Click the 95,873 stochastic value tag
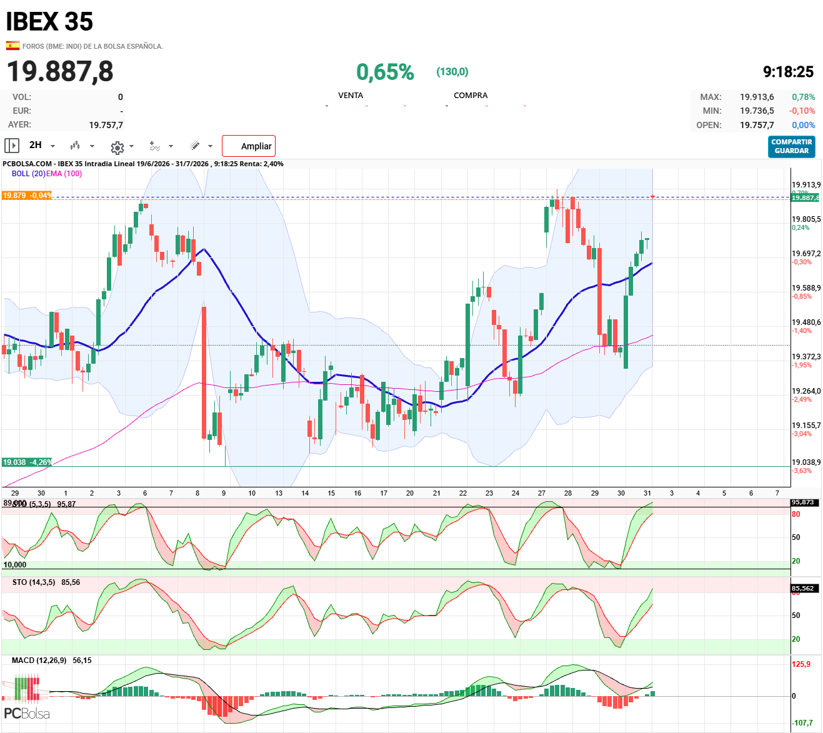This screenshot has width=823, height=733. pos(803,502)
